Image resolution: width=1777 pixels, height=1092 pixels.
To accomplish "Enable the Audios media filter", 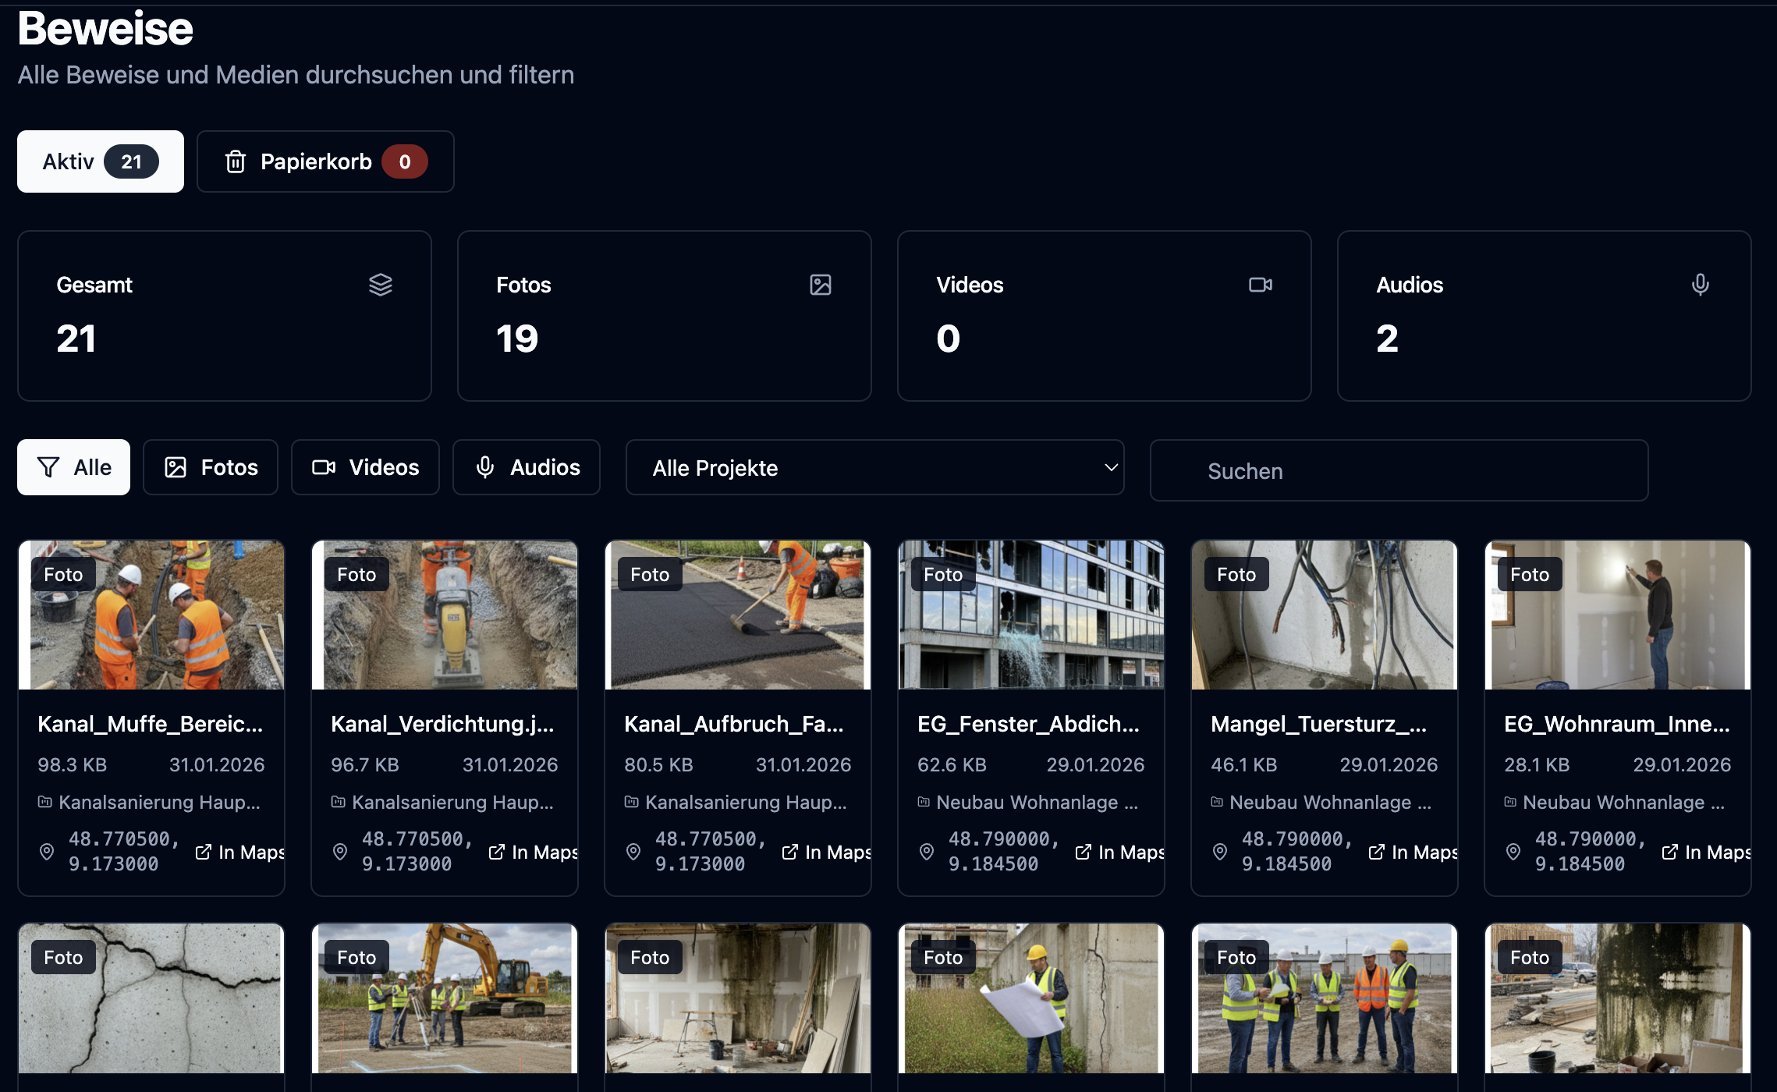I will [527, 467].
